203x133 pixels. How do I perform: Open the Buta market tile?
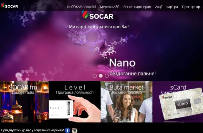pos(126,102)
